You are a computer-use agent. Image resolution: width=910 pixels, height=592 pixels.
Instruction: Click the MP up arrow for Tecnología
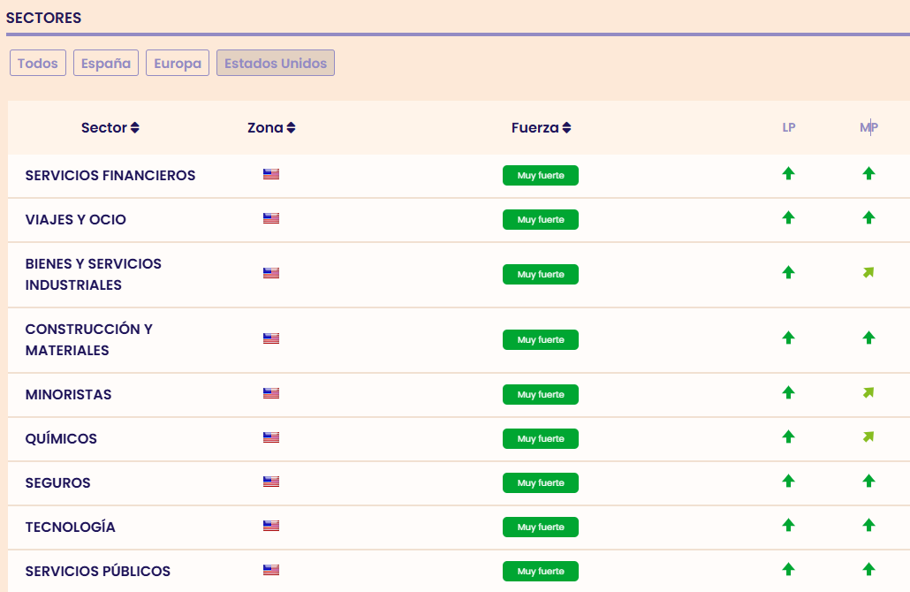pyautogui.click(x=868, y=525)
